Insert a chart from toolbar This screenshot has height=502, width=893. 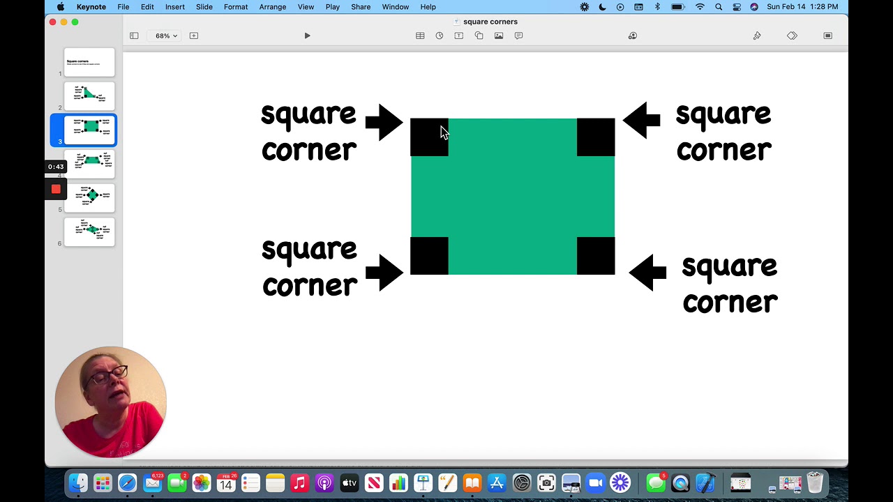pyautogui.click(x=440, y=36)
